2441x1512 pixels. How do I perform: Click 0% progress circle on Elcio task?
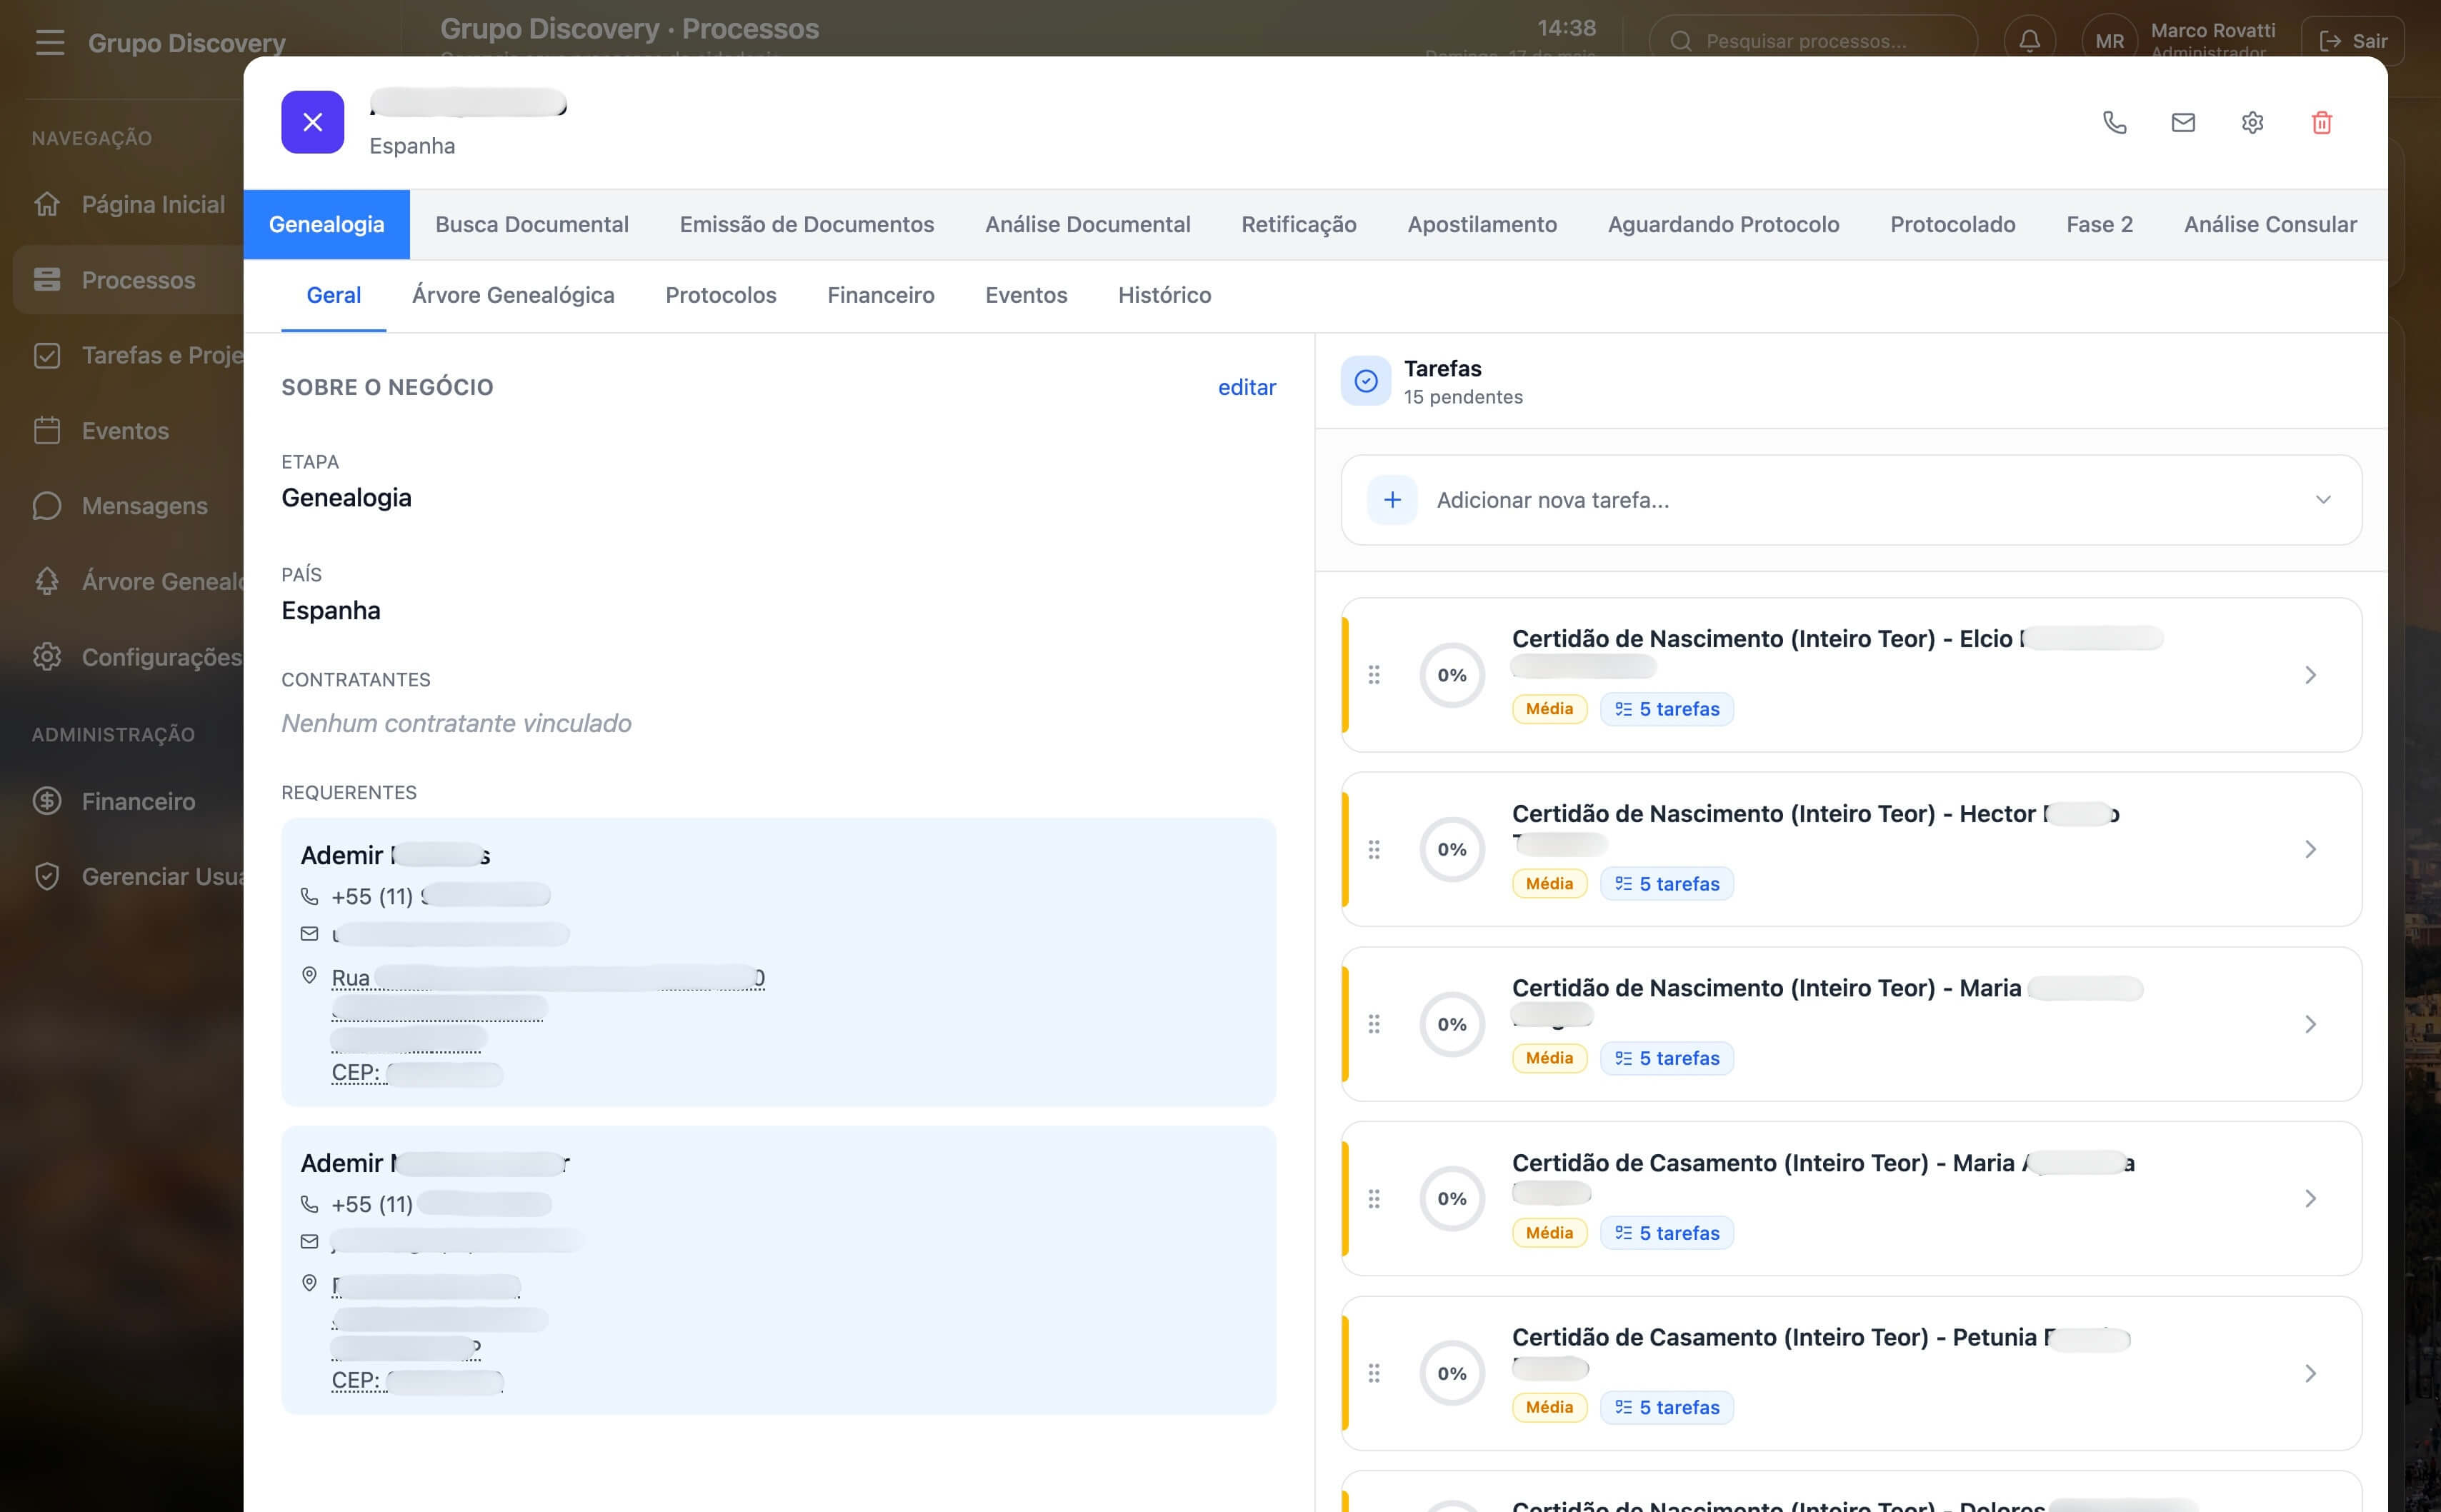click(x=1452, y=675)
